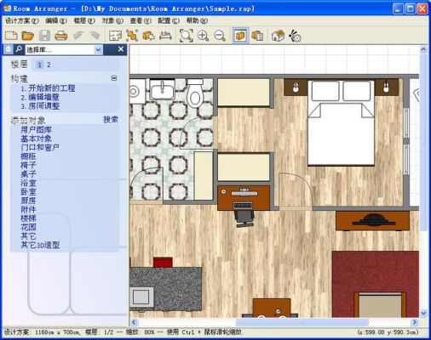Open the 3D house view icon
The image size is (431, 340).
click(x=278, y=36)
